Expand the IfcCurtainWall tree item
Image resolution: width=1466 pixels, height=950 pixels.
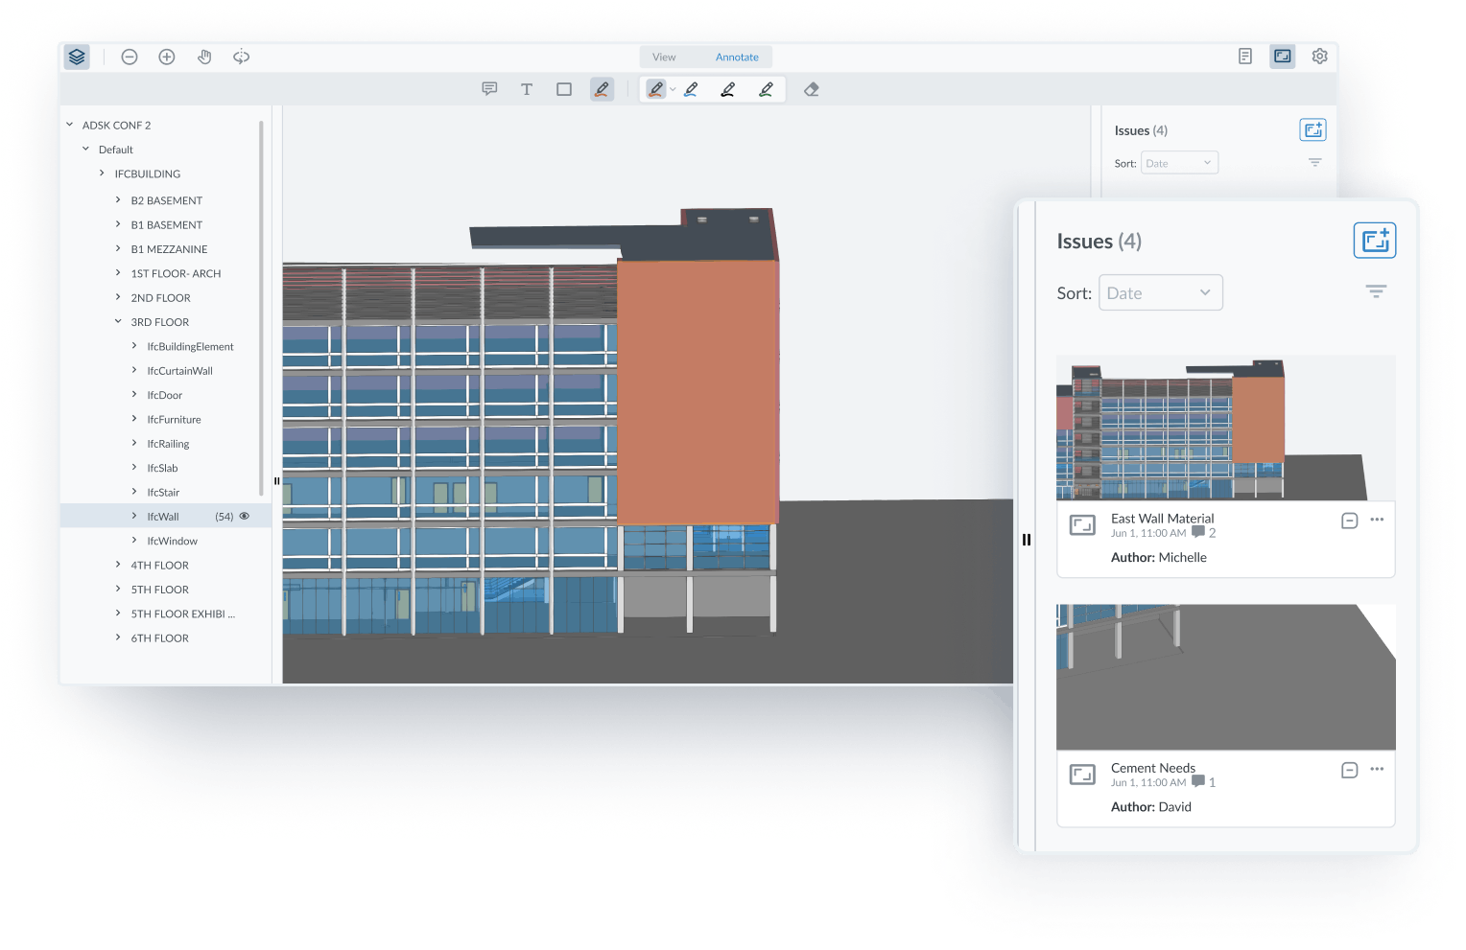[x=134, y=370]
